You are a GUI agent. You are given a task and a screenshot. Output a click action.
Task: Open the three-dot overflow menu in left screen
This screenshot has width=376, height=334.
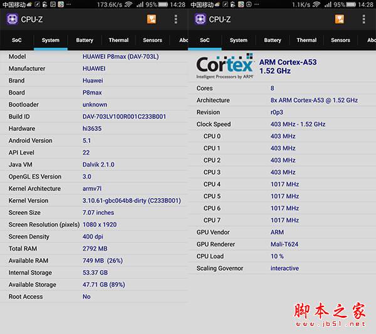[x=175, y=19]
